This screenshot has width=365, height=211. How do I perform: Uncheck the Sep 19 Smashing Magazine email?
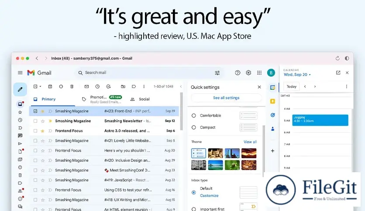coord(35,111)
